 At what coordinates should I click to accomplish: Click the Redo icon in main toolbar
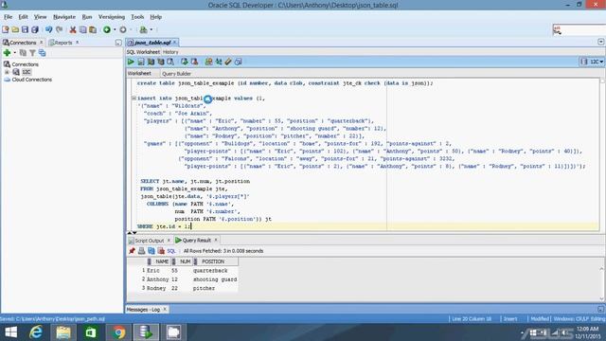tap(59, 29)
